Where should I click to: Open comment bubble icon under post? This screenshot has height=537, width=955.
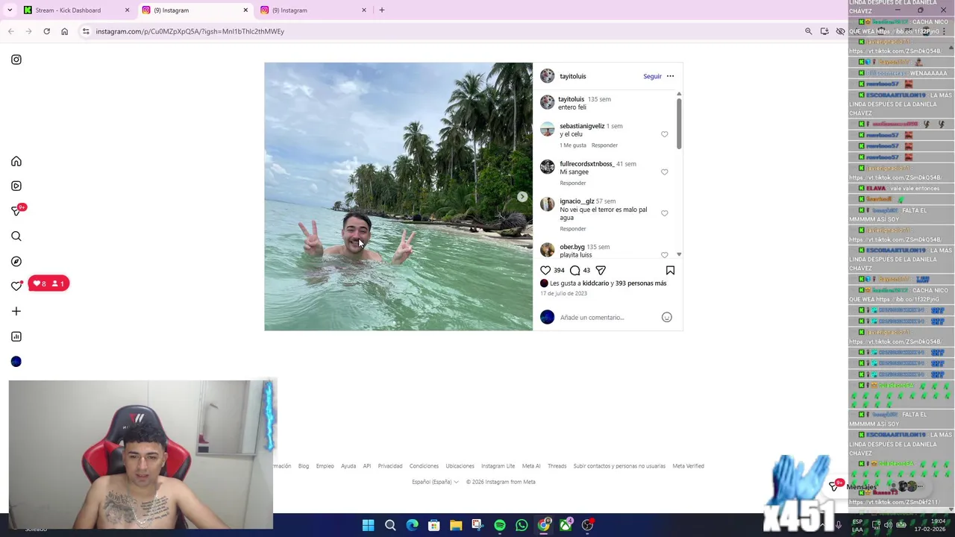(575, 271)
